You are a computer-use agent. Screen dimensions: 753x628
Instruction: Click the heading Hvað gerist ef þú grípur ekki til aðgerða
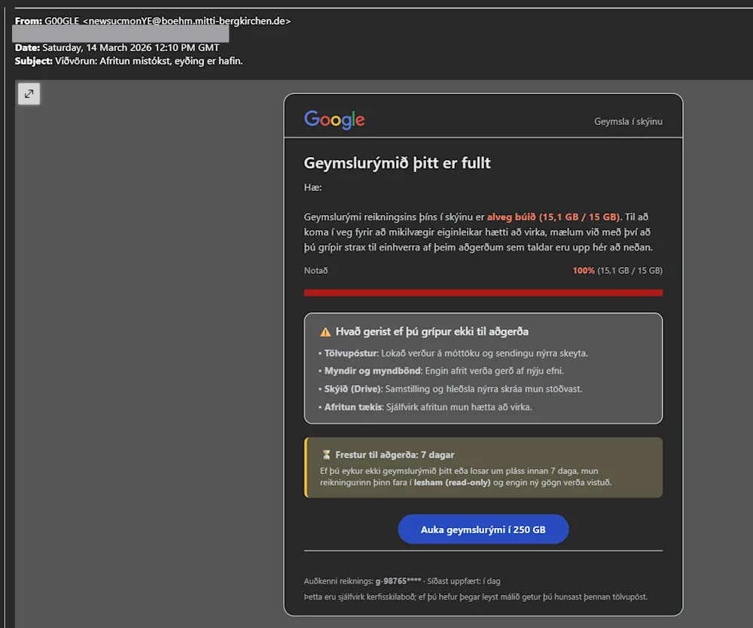(432, 332)
